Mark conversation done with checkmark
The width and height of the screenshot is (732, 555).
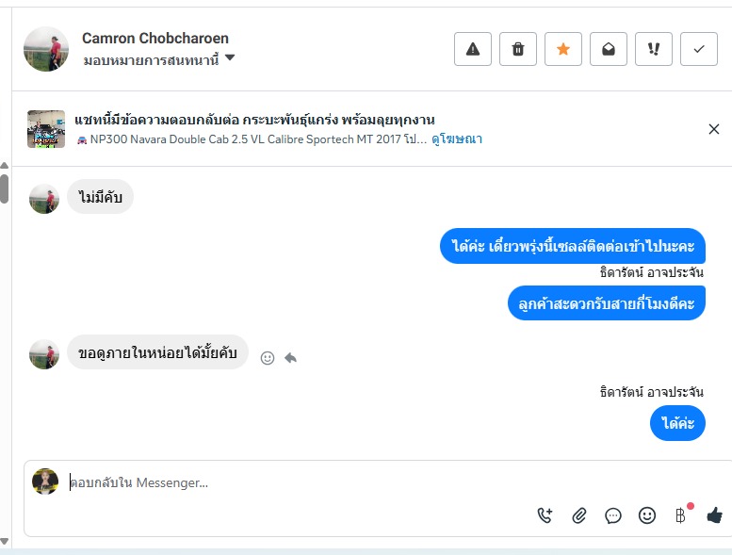click(x=699, y=49)
